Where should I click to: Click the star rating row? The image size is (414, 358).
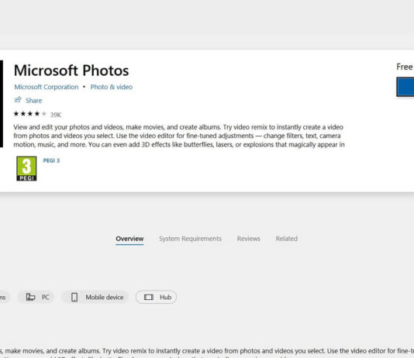tap(29, 114)
